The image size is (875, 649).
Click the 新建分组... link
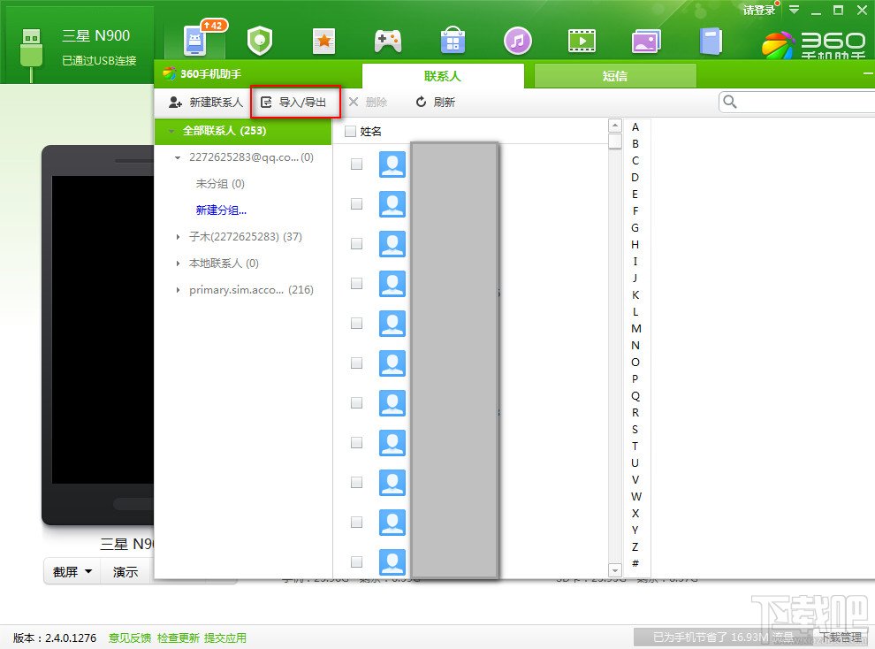[x=221, y=210]
